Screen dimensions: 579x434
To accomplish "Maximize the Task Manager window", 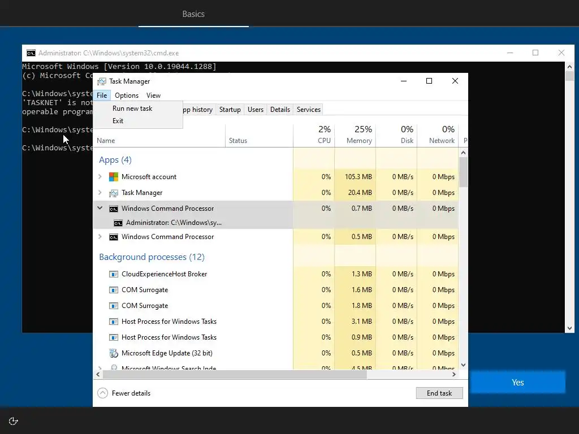I will coord(429,81).
